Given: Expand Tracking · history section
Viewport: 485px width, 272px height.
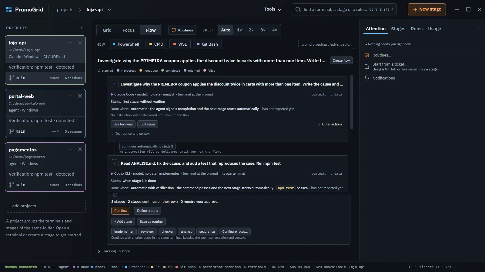Looking at the screenshot, I should (114, 251).
